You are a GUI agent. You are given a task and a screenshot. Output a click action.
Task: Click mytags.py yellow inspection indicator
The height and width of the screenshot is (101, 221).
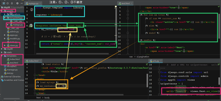click(116, 6)
